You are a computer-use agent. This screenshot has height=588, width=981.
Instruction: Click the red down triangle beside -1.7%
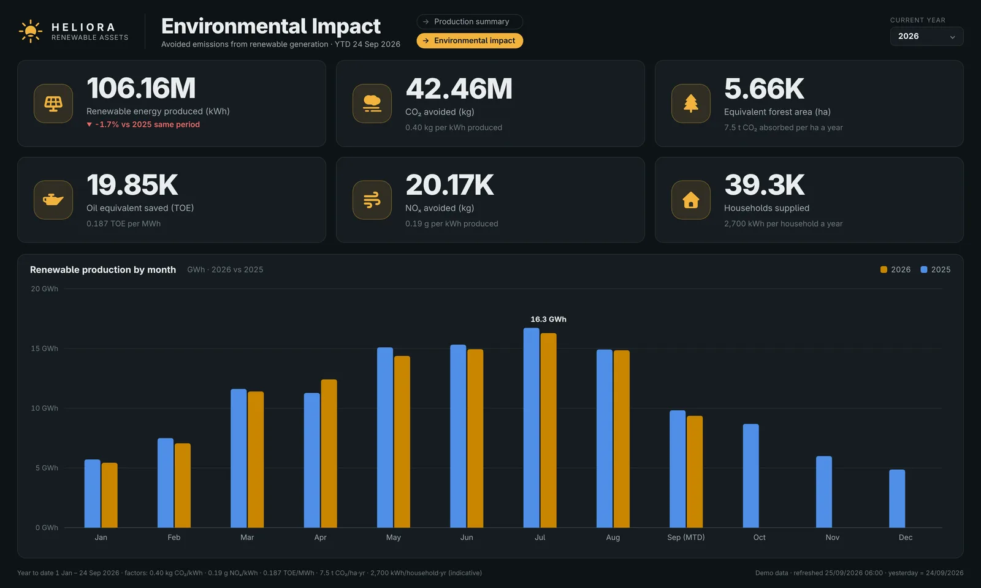[x=90, y=124]
